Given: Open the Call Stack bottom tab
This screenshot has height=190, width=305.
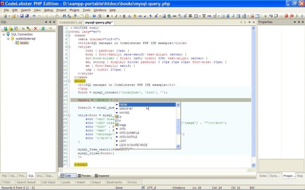Looking at the screenshot, I should (49, 182).
